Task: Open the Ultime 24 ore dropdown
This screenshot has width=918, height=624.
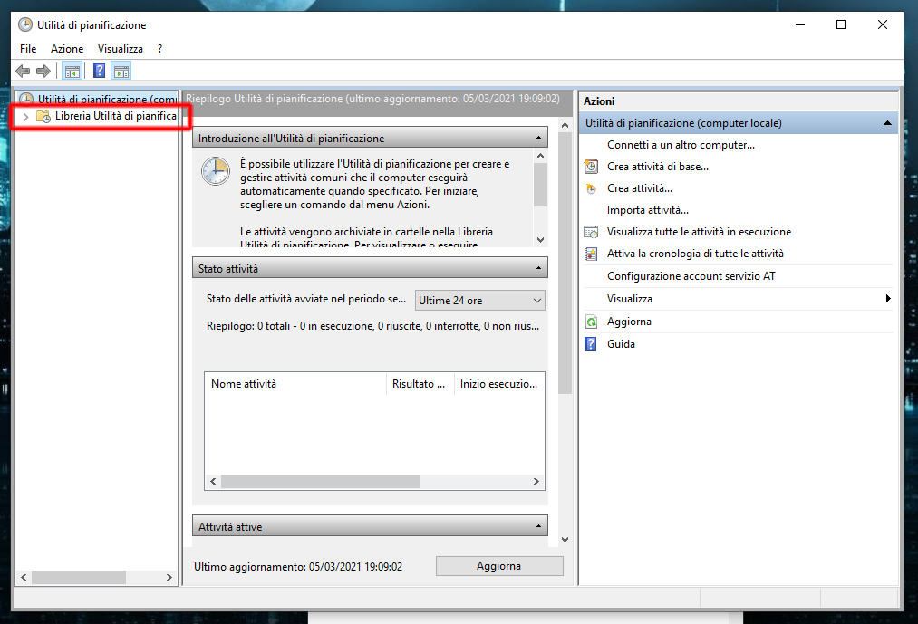Action: 479,301
